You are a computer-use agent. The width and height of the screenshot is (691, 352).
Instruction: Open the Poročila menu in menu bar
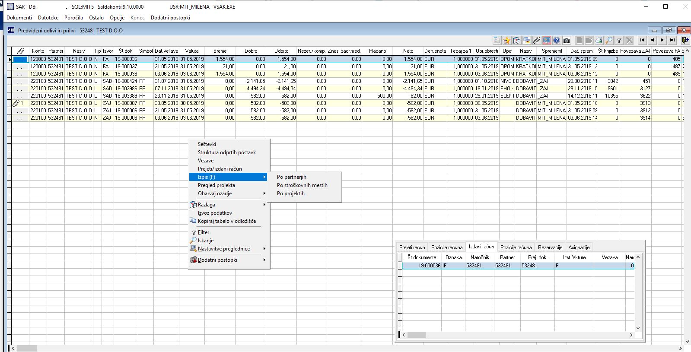tap(73, 18)
